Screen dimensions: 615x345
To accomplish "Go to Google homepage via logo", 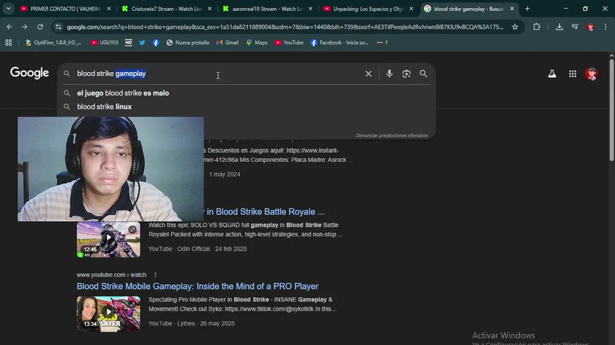I will (x=30, y=73).
